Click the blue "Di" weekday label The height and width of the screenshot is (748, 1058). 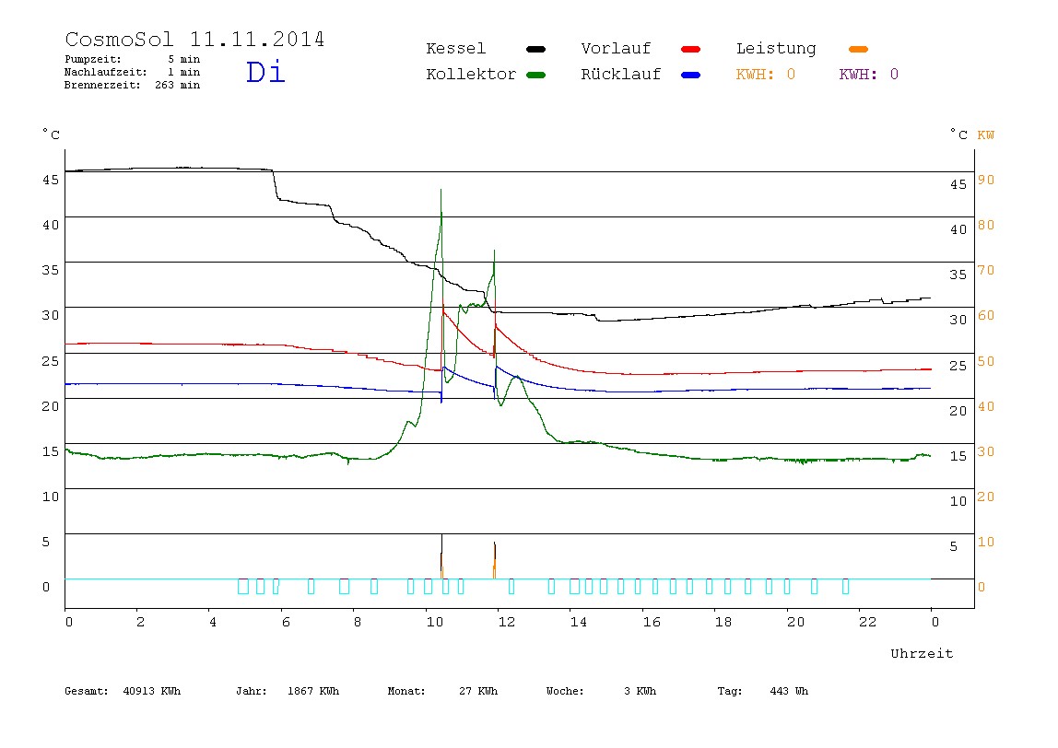tap(265, 72)
